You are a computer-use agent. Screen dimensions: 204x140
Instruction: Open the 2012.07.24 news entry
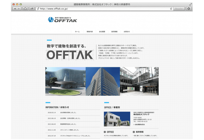coord(73,136)
